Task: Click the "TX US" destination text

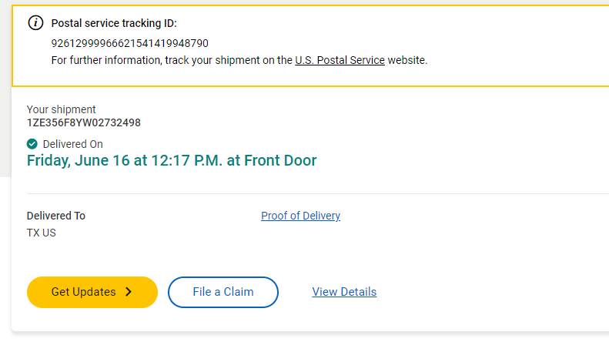Action: click(x=42, y=233)
